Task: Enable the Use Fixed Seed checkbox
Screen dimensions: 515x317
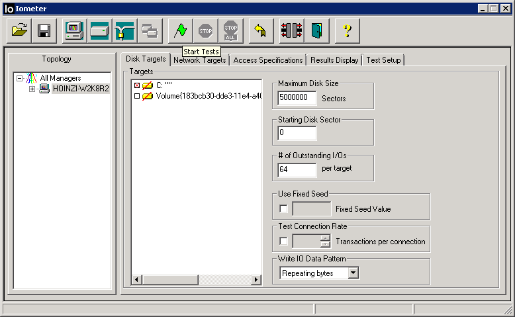Action: [x=283, y=209]
